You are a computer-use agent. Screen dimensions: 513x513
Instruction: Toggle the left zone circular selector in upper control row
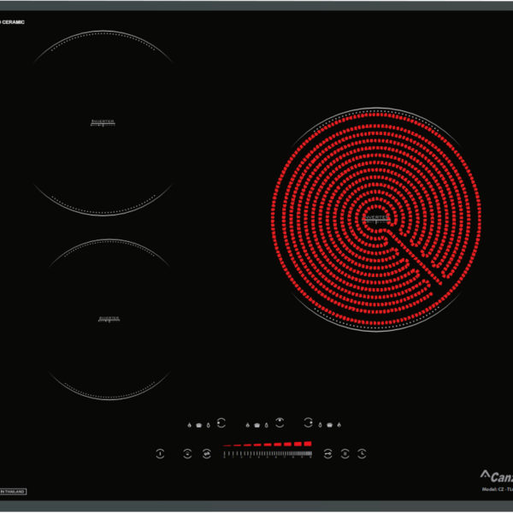[221, 422]
